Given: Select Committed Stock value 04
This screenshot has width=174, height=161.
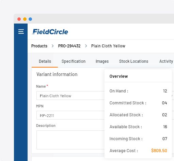Looking at the screenshot, I should point(164,103).
